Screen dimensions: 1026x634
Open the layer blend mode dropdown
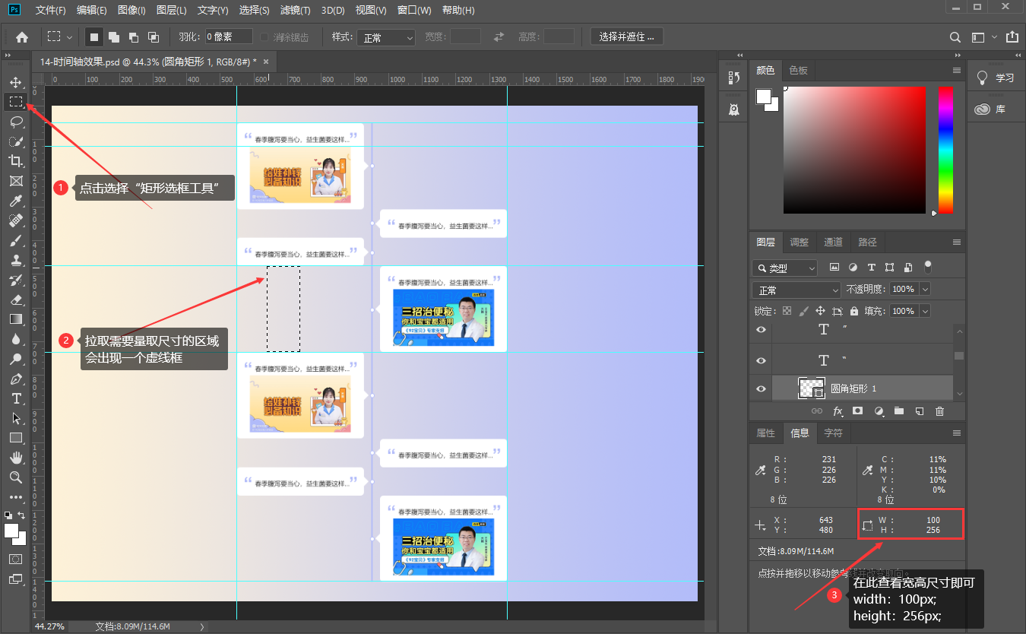pyautogui.click(x=796, y=290)
